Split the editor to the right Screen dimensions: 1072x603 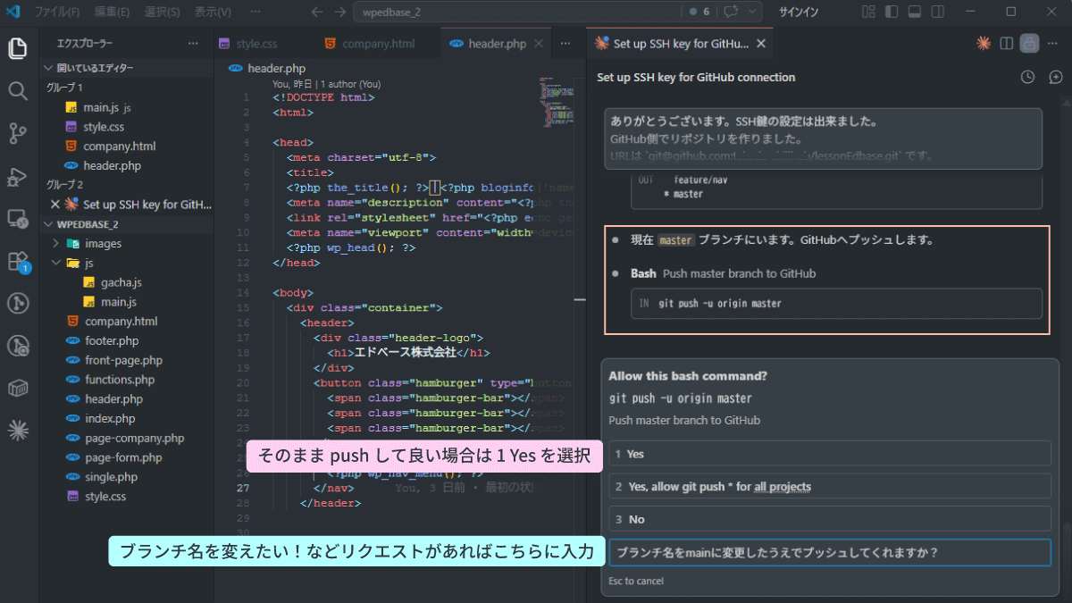pos(1007,43)
